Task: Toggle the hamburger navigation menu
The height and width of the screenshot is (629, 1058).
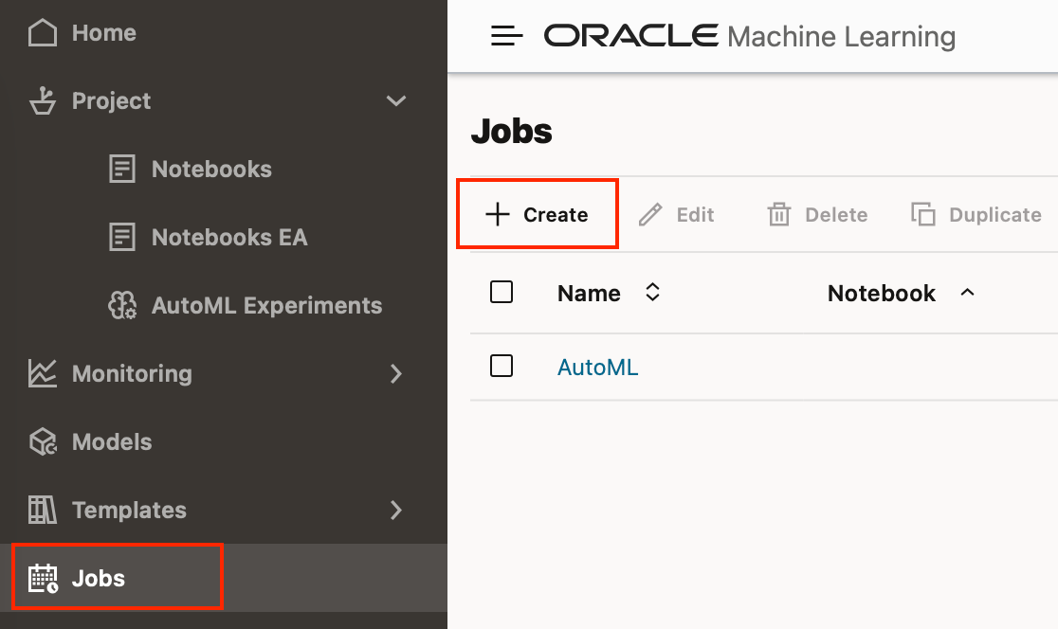Action: pos(507,36)
